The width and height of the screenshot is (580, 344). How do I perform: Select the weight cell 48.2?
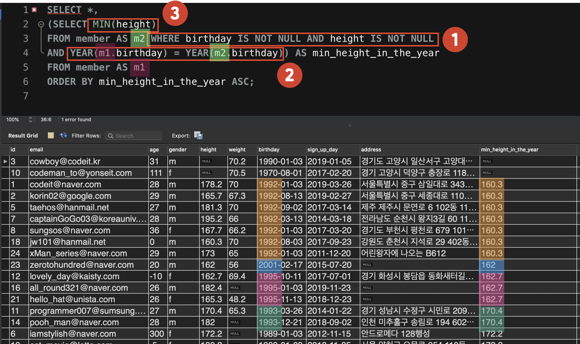pos(242,299)
